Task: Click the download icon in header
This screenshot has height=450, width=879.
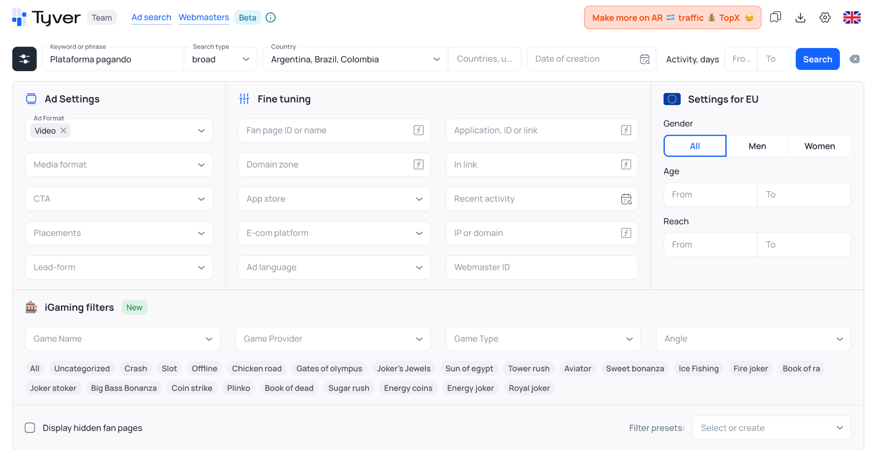Action: click(800, 18)
